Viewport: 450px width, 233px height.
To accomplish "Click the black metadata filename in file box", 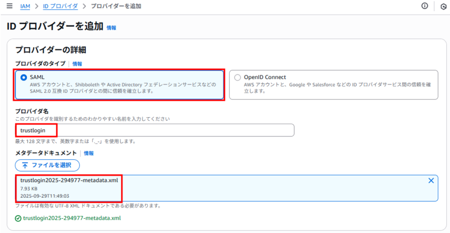I will pyautogui.click(x=69, y=180).
